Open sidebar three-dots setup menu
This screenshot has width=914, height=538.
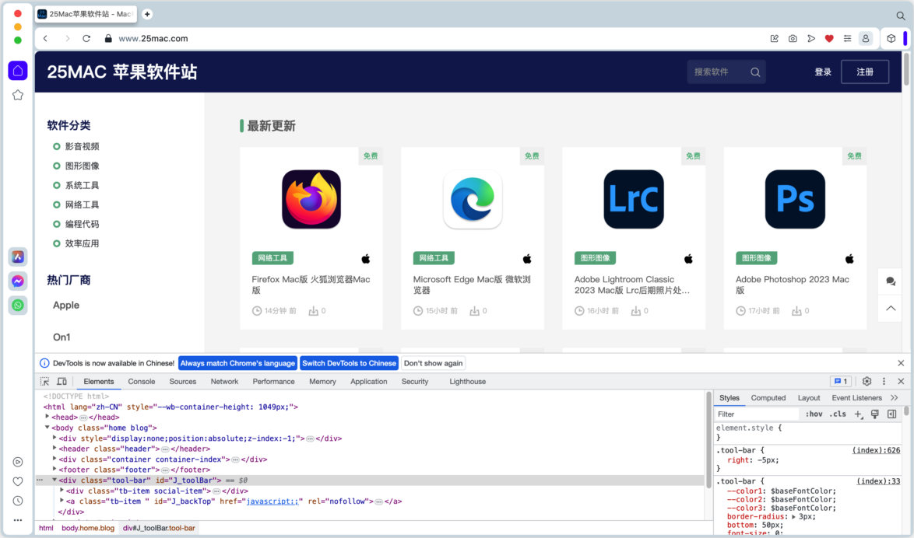pyautogui.click(x=17, y=520)
